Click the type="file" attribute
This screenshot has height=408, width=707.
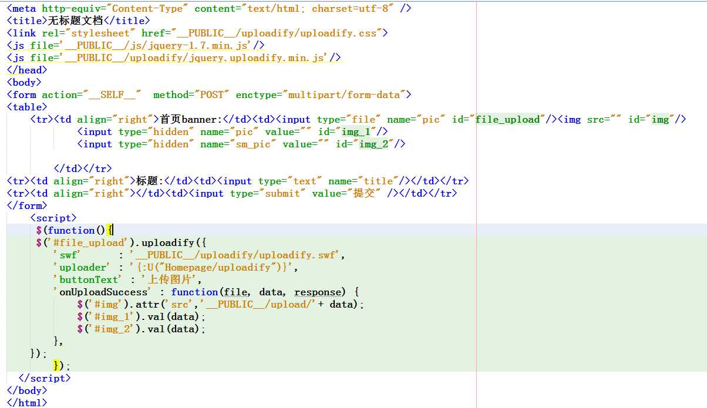point(349,119)
